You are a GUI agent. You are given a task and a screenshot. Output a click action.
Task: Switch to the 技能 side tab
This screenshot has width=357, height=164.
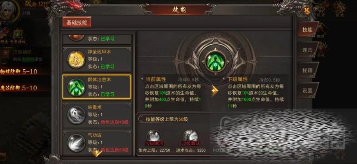pyautogui.click(x=307, y=29)
